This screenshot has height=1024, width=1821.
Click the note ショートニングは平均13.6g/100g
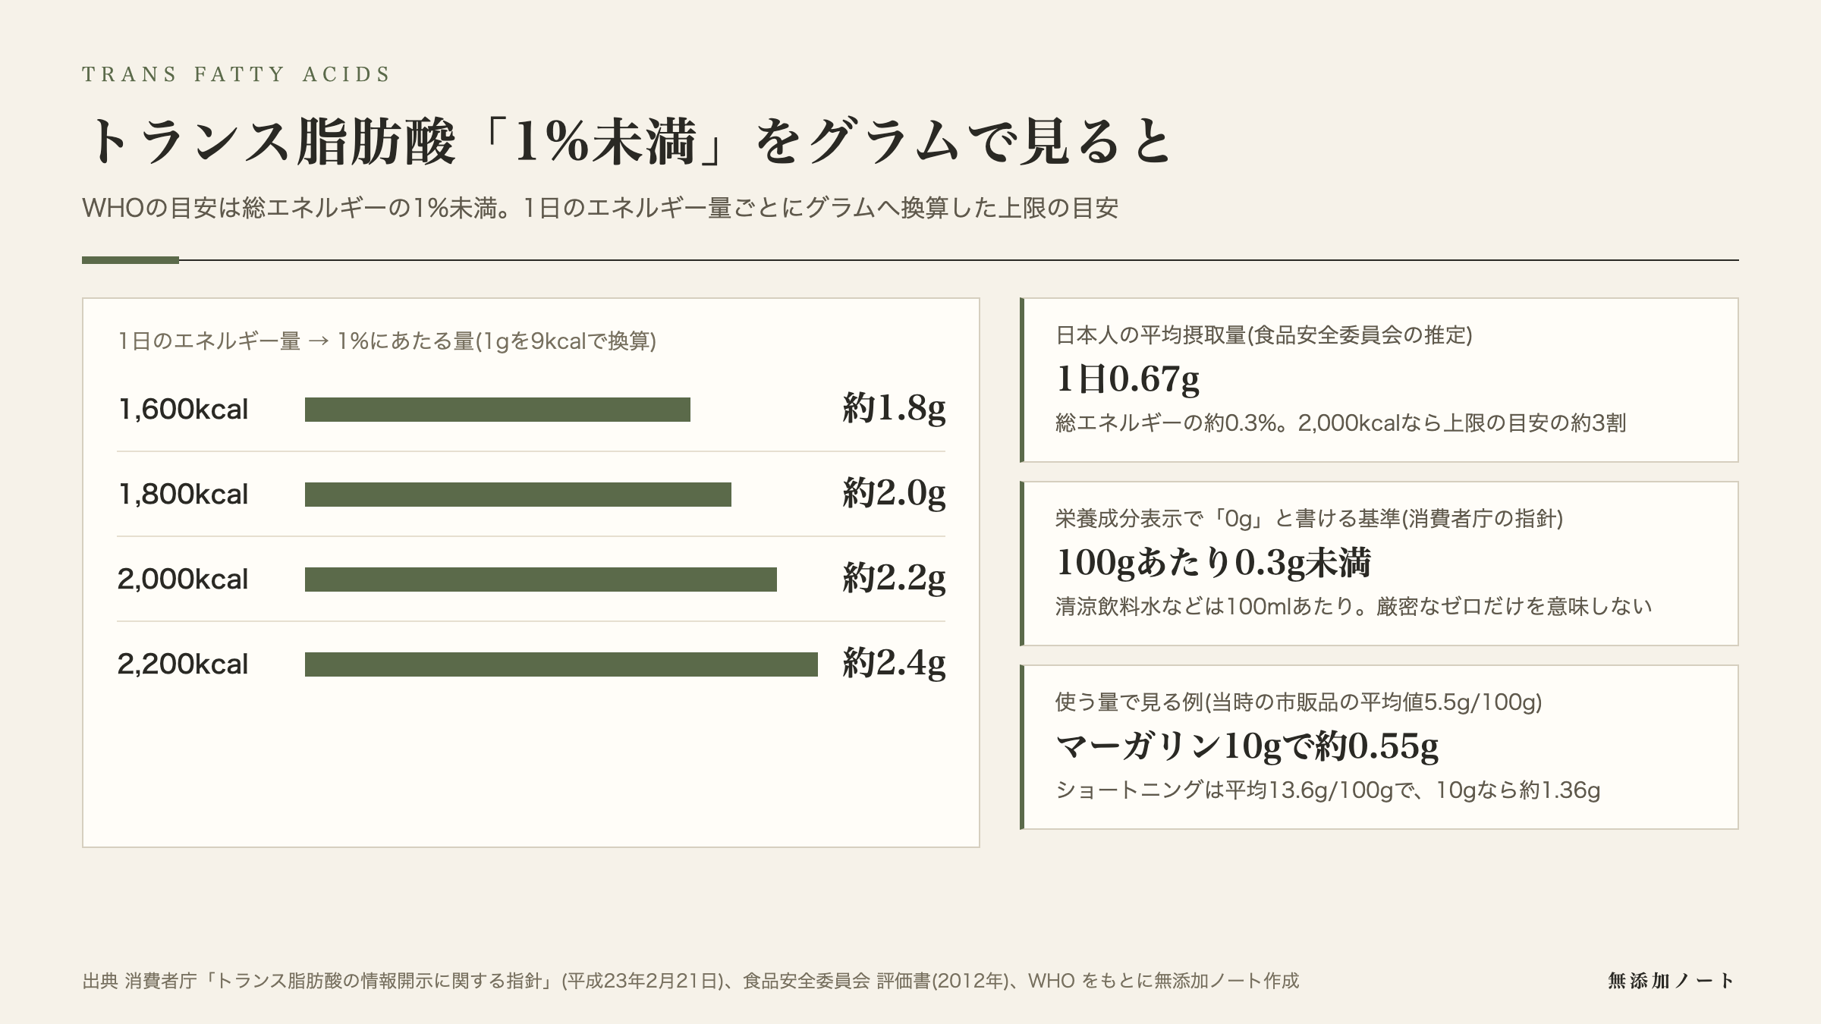(1328, 790)
